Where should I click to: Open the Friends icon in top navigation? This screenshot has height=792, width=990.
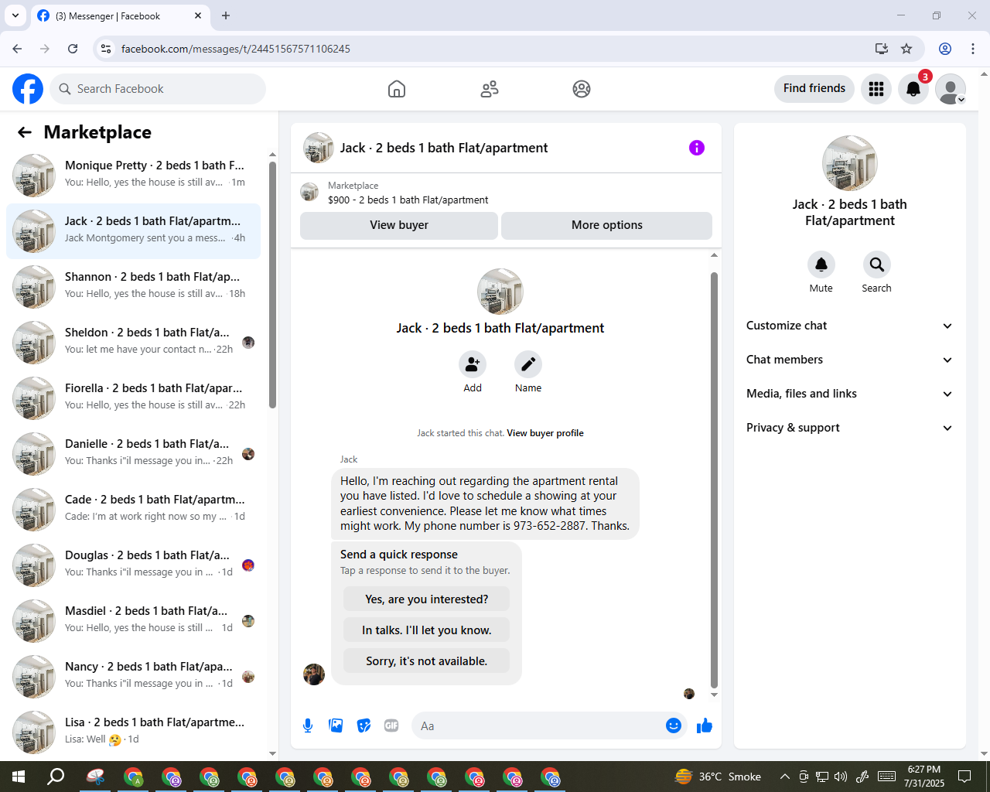[490, 89]
